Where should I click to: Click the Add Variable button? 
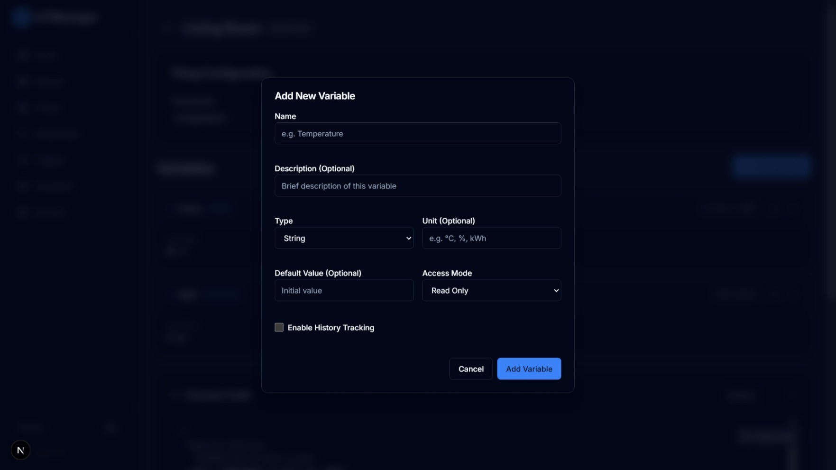[x=529, y=369]
